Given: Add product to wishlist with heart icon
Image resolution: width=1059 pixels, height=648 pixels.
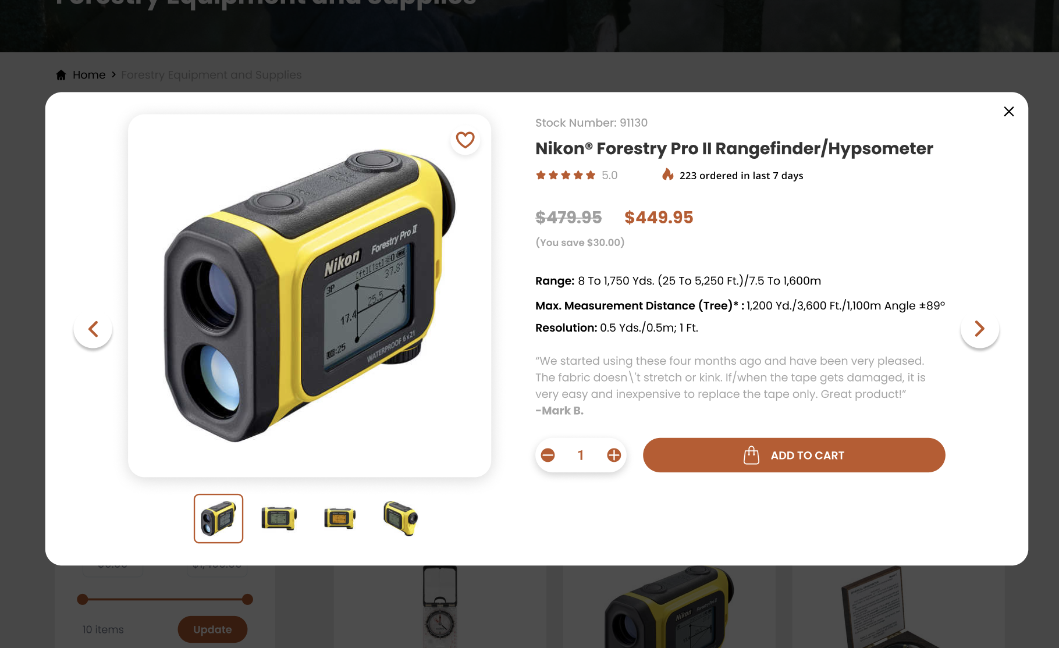Looking at the screenshot, I should point(465,140).
